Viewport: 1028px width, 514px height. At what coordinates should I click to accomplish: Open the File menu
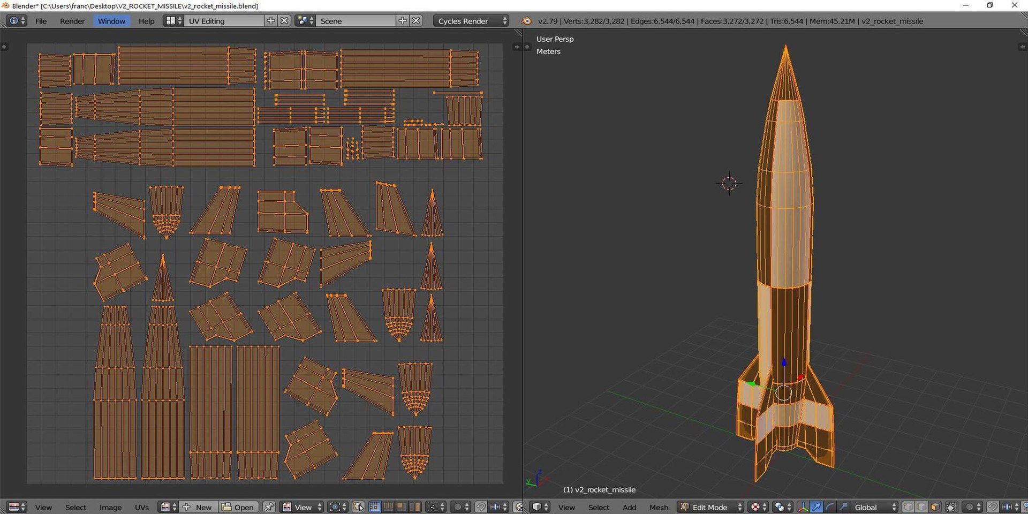41,21
